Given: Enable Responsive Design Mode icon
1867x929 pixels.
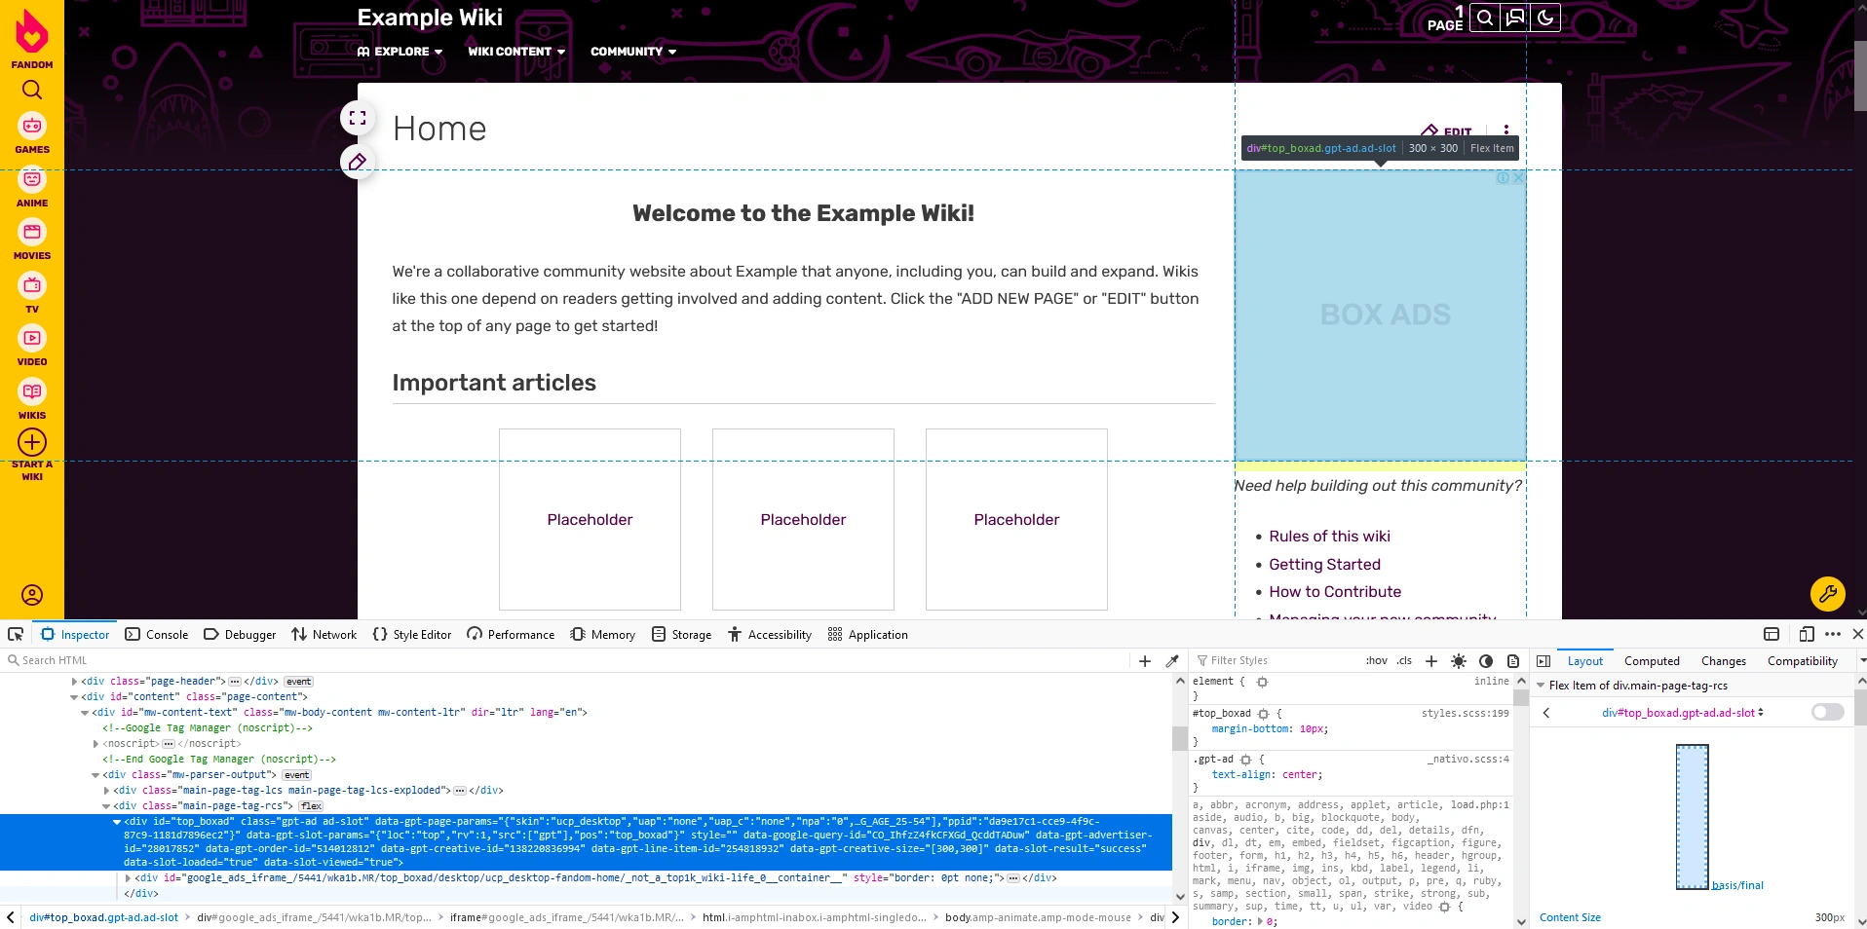Looking at the screenshot, I should click(1806, 634).
